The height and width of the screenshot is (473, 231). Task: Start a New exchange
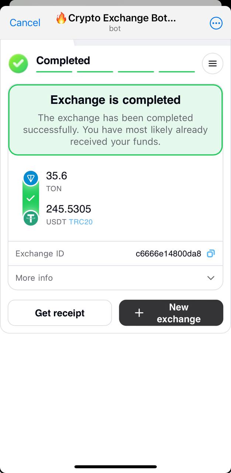pyautogui.click(x=171, y=313)
